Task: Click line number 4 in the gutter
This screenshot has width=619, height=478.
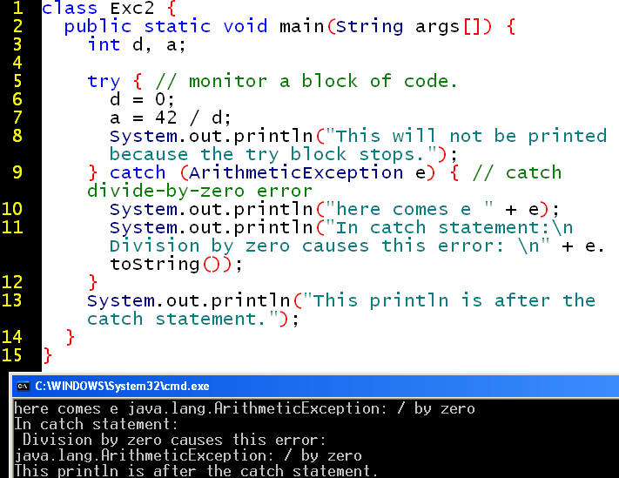Action: [17, 63]
